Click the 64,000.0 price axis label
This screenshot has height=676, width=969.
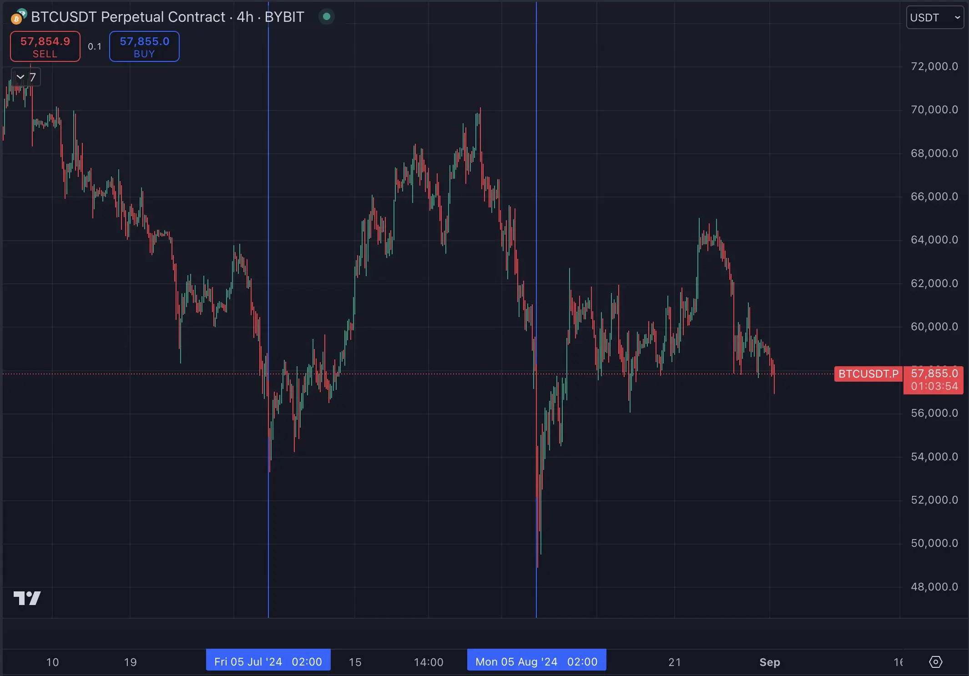(x=934, y=240)
